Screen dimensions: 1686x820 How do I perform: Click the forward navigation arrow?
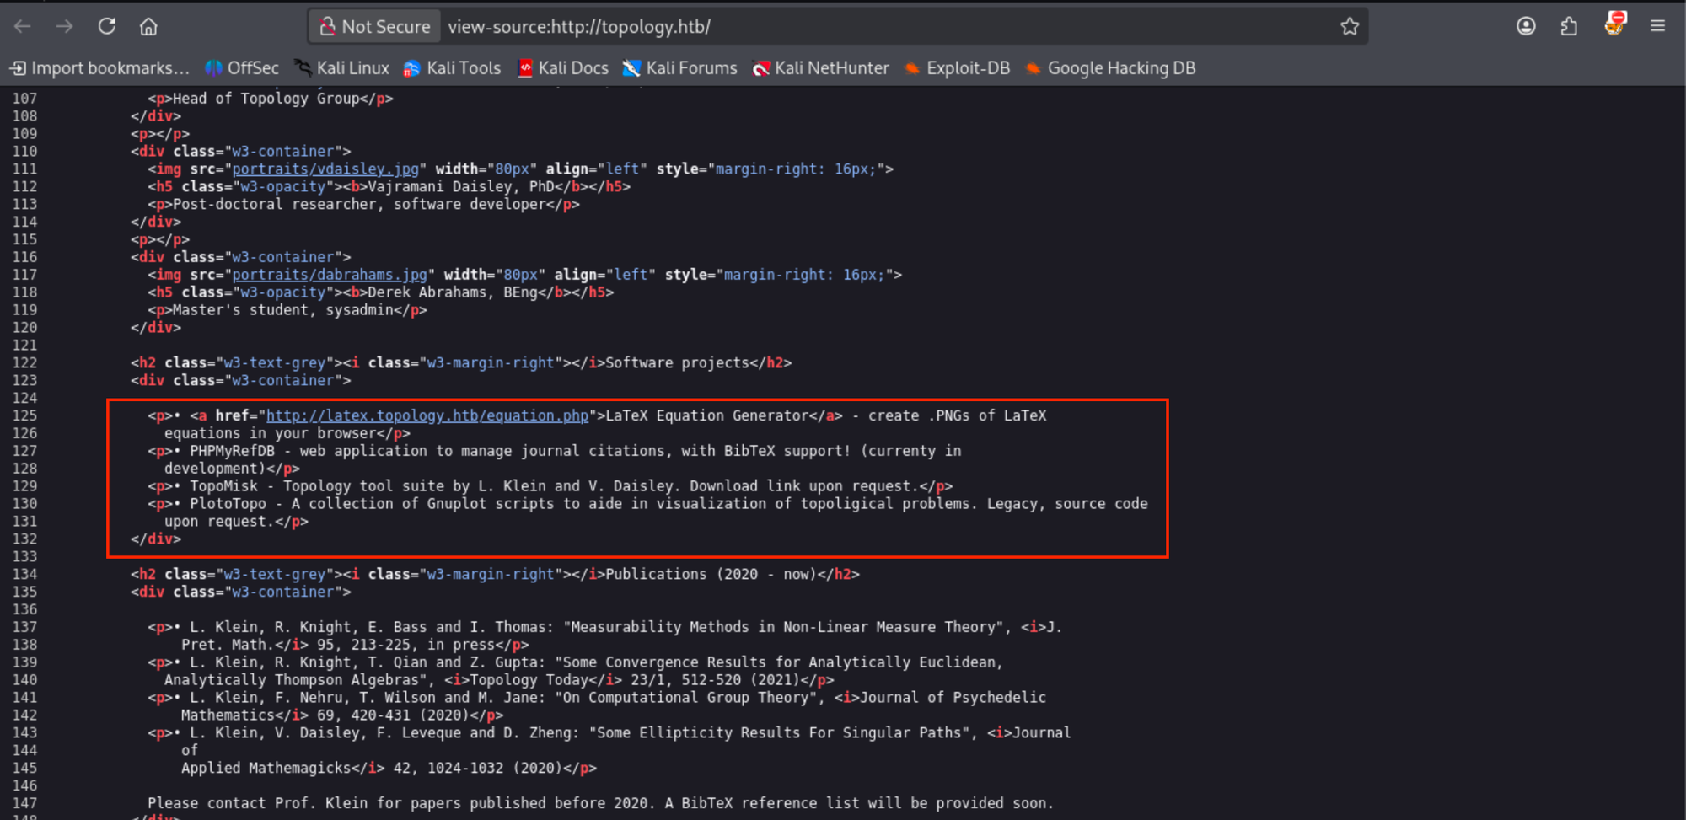coord(65,27)
